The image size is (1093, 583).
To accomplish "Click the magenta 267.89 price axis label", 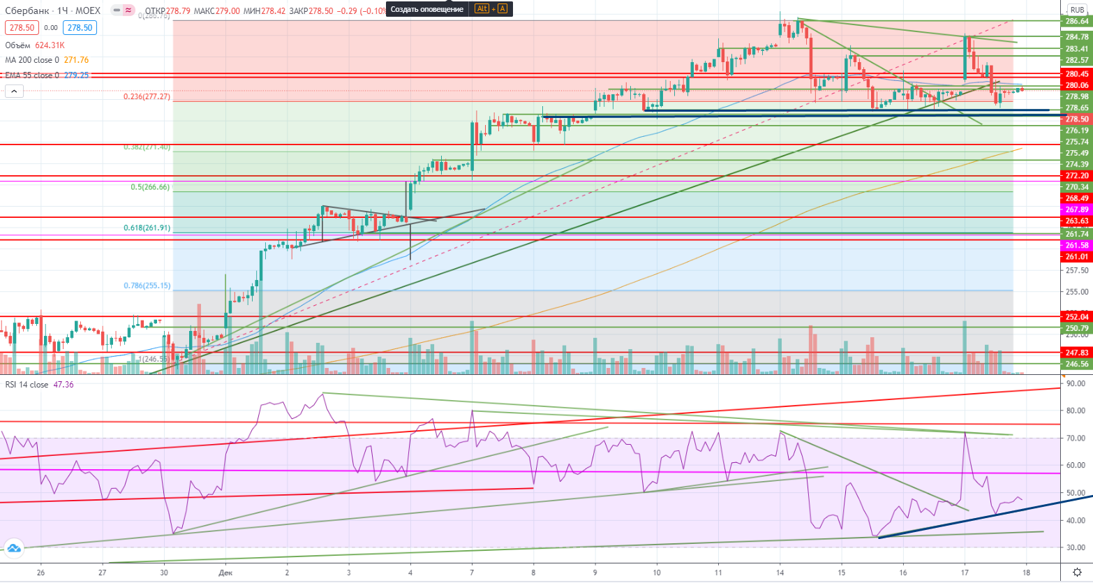I will point(1077,209).
